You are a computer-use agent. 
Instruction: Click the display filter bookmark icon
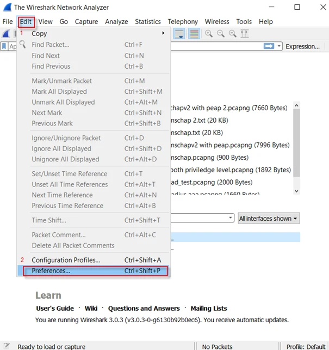(x=4, y=46)
